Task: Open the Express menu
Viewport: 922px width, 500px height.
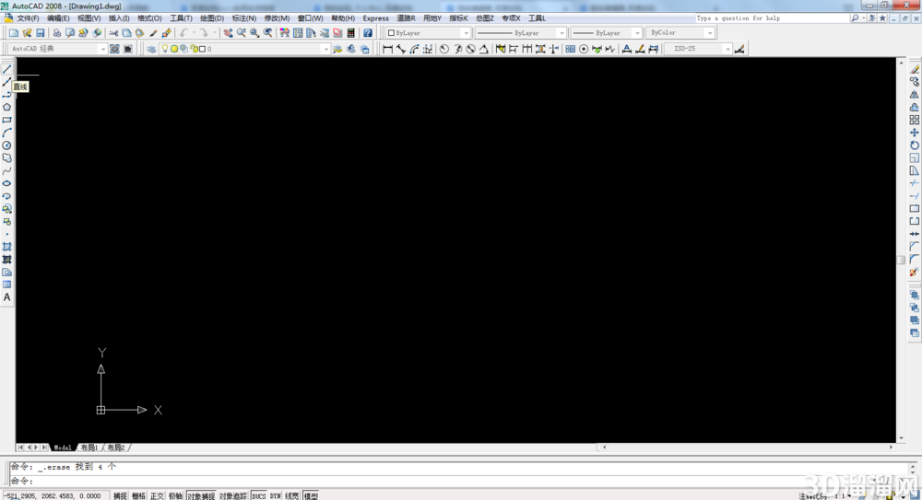Action: pos(376,18)
